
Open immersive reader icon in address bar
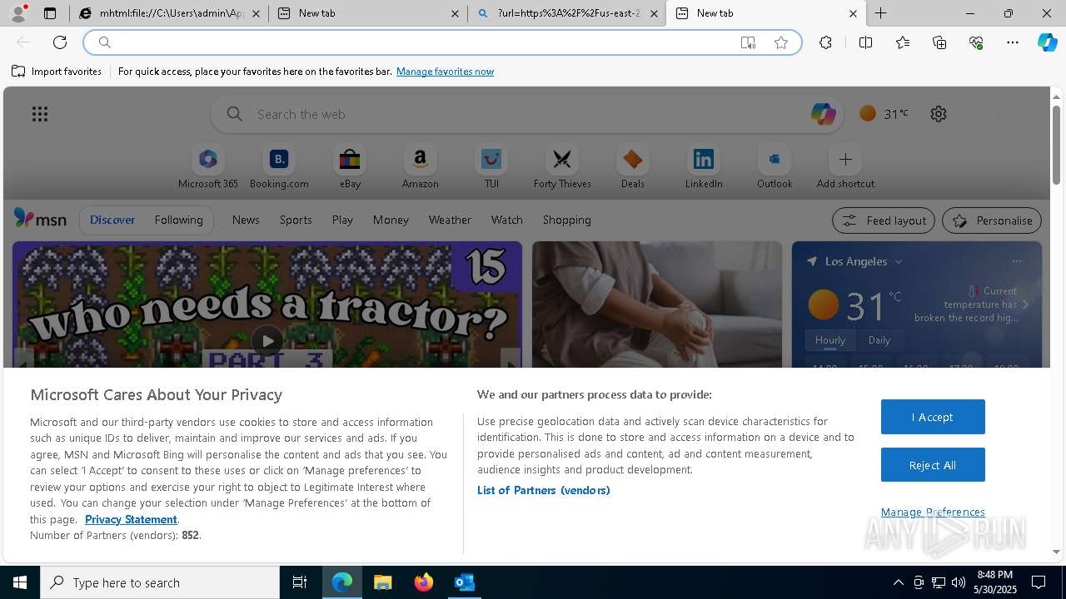click(x=748, y=42)
